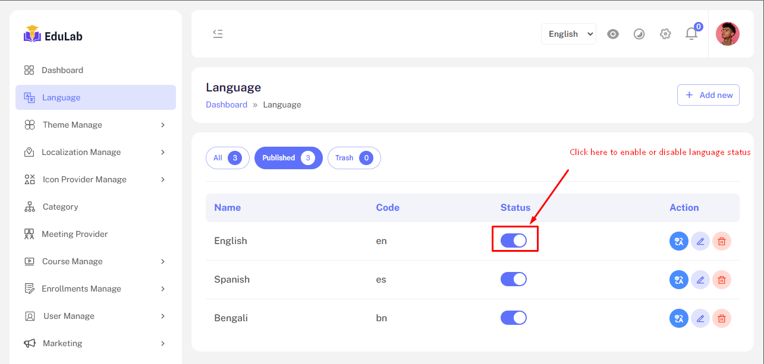Select the All languages tab
Screen dimensions: 764x364
pos(227,158)
